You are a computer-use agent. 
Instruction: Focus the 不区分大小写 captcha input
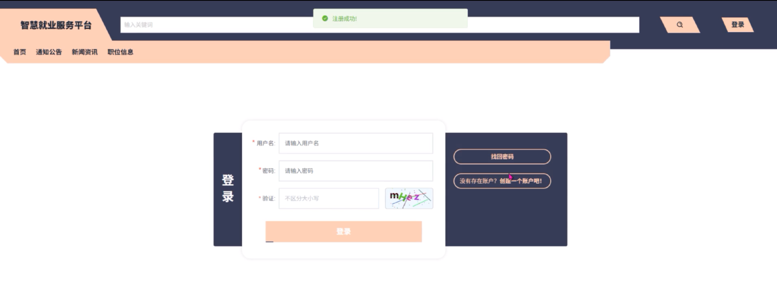tap(329, 198)
